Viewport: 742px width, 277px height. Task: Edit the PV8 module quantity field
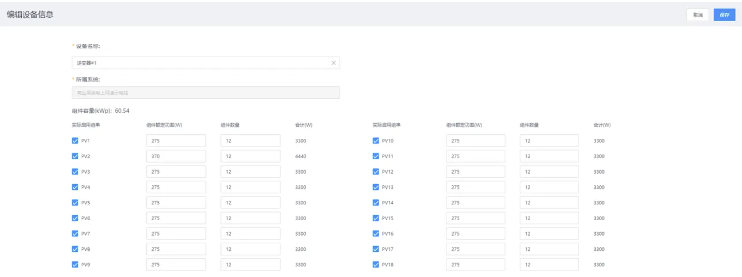[x=250, y=249]
